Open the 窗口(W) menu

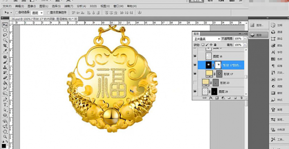click(118, 6)
